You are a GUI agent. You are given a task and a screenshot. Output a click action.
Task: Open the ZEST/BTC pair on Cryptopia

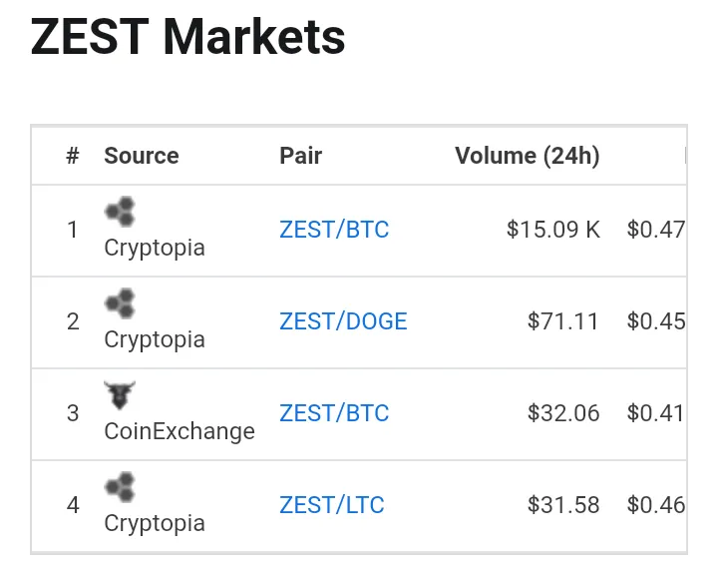pos(334,230)
